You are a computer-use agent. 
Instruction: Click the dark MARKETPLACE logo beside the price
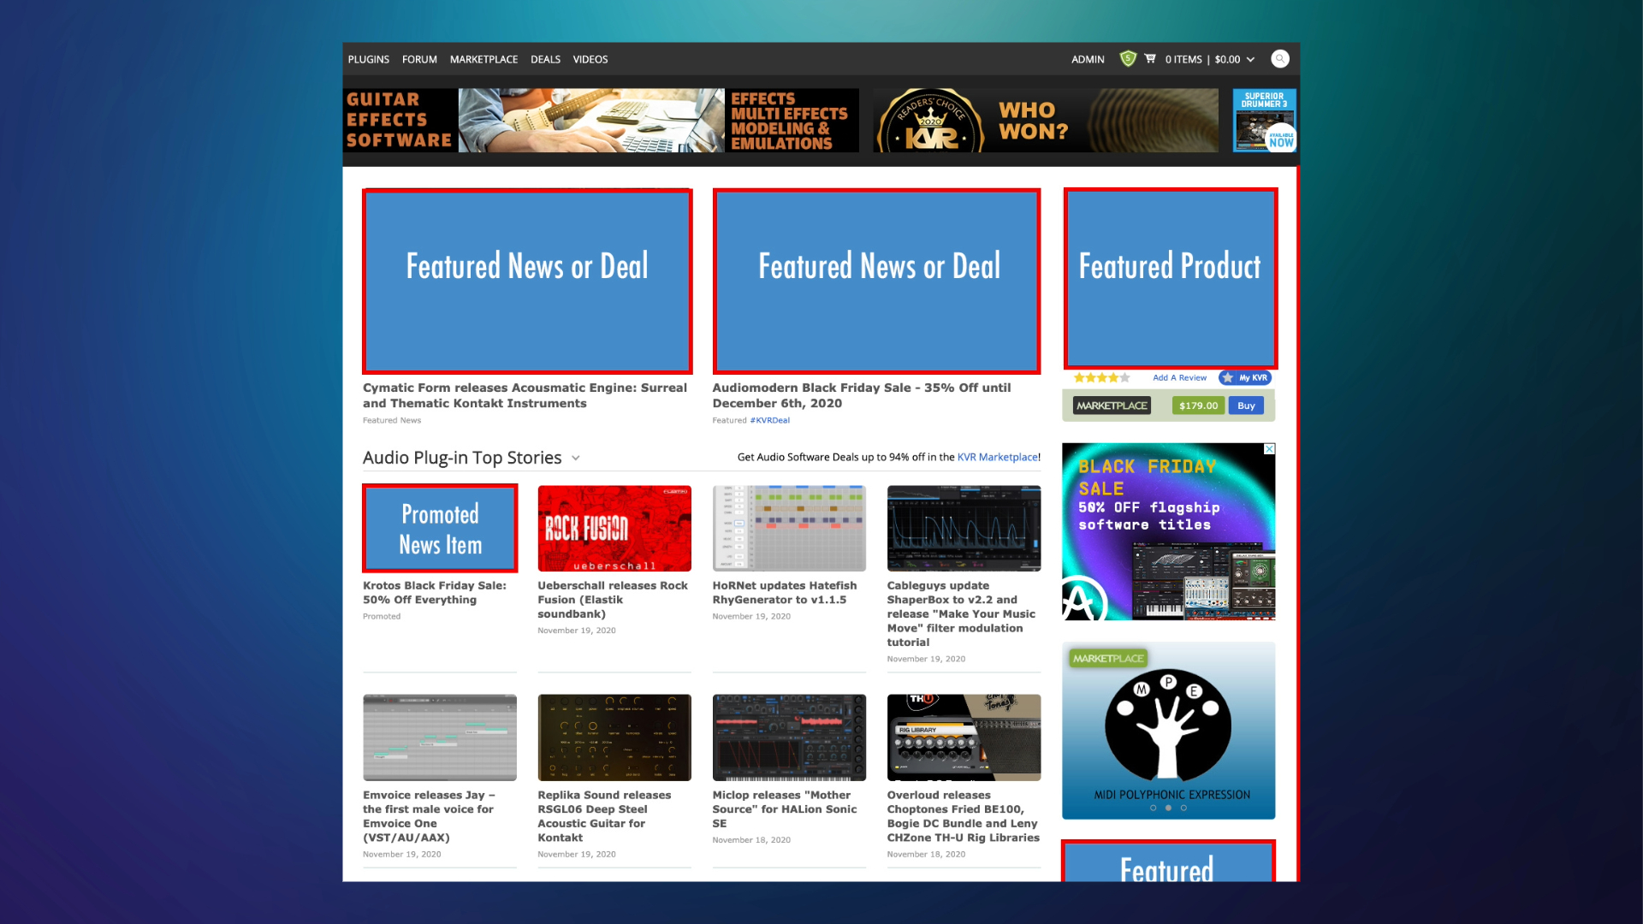click(x=1112, y=406)
